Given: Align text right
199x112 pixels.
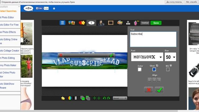Looking at the screenshot, I should tap(159, 80).
